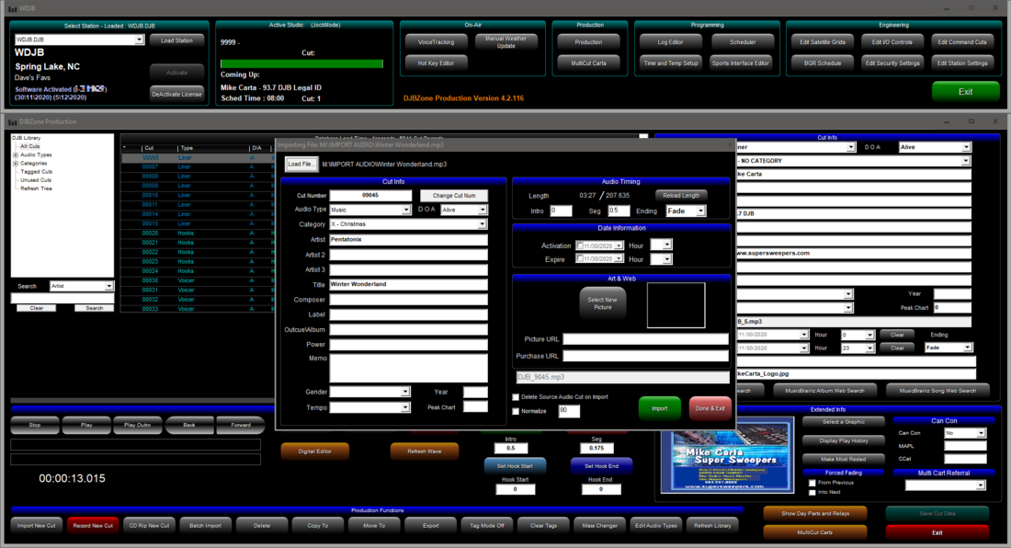Open the Log Editor
The image size is (1011, 548).
671,42
